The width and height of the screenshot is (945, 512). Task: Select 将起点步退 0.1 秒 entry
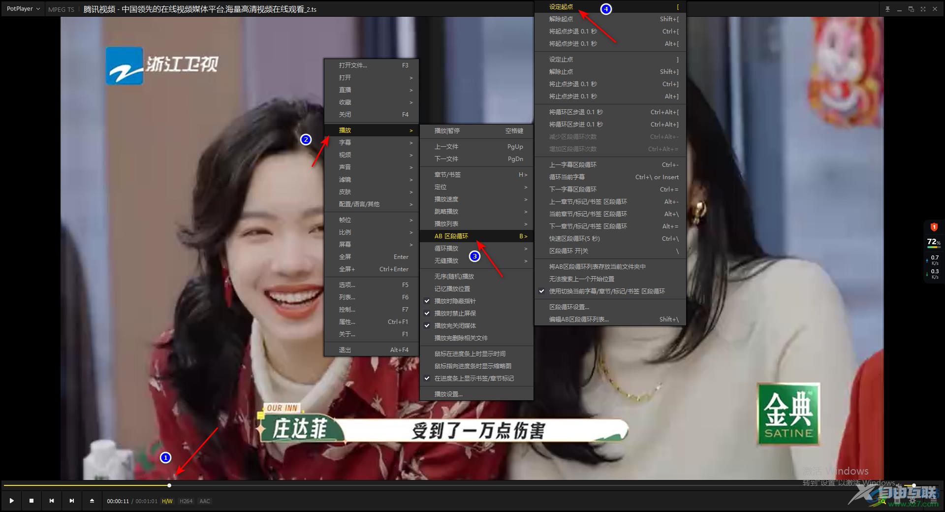tap(610, 31)
